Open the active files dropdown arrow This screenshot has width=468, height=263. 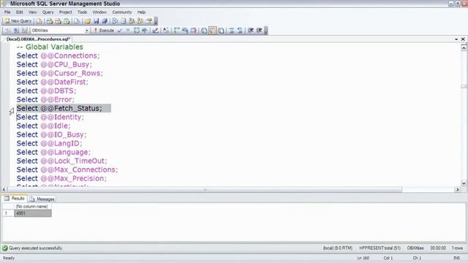[x=456, y=39]
